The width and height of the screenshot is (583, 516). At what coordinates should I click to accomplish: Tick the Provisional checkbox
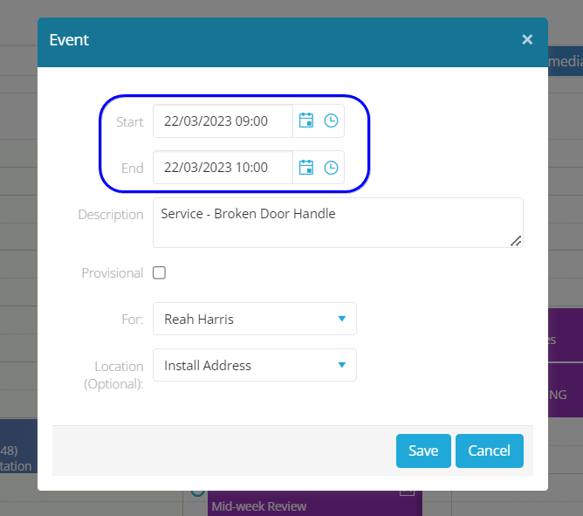click(159, 273)
